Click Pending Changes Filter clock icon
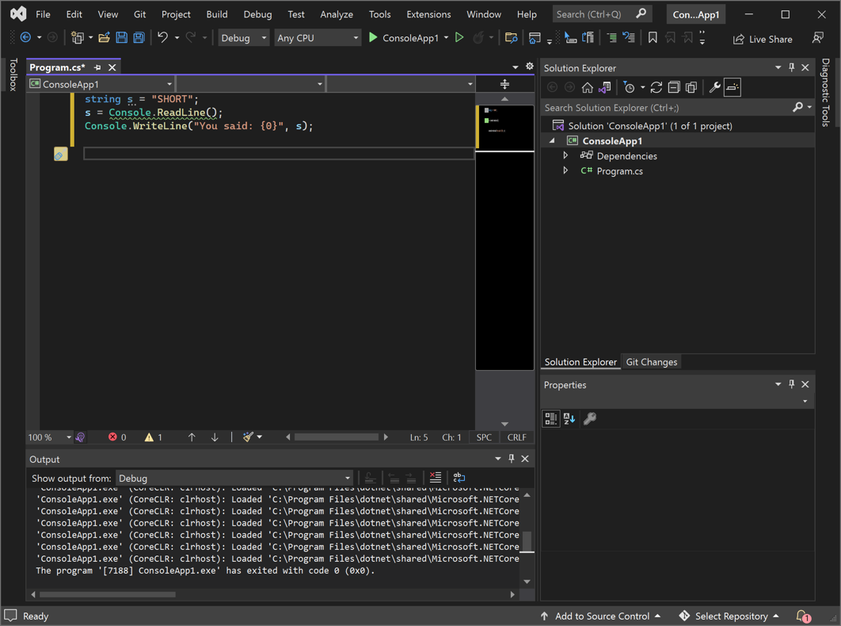The width and height of the screenshot is (841, 626). 630,87
